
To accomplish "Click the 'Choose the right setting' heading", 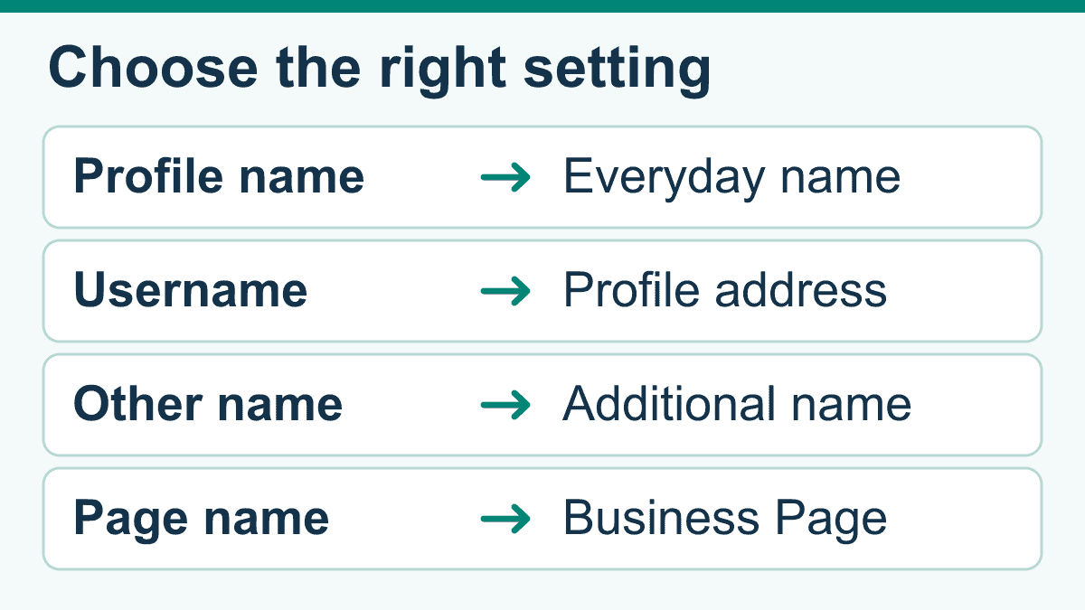I will click(379, 70).
